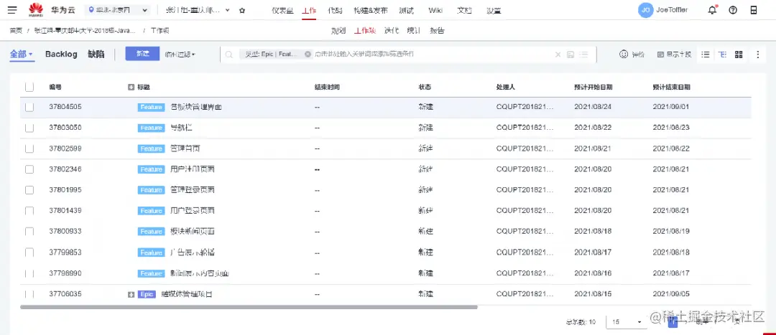Click the Huawei Cloud logo
Viewport: 776px width, 335px height.
coord(36,10)
